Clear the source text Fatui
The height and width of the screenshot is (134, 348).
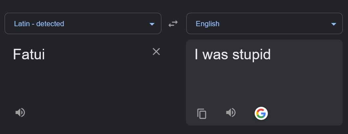point(156,51)
